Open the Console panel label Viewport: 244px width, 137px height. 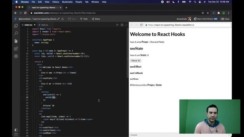point(134,135)
